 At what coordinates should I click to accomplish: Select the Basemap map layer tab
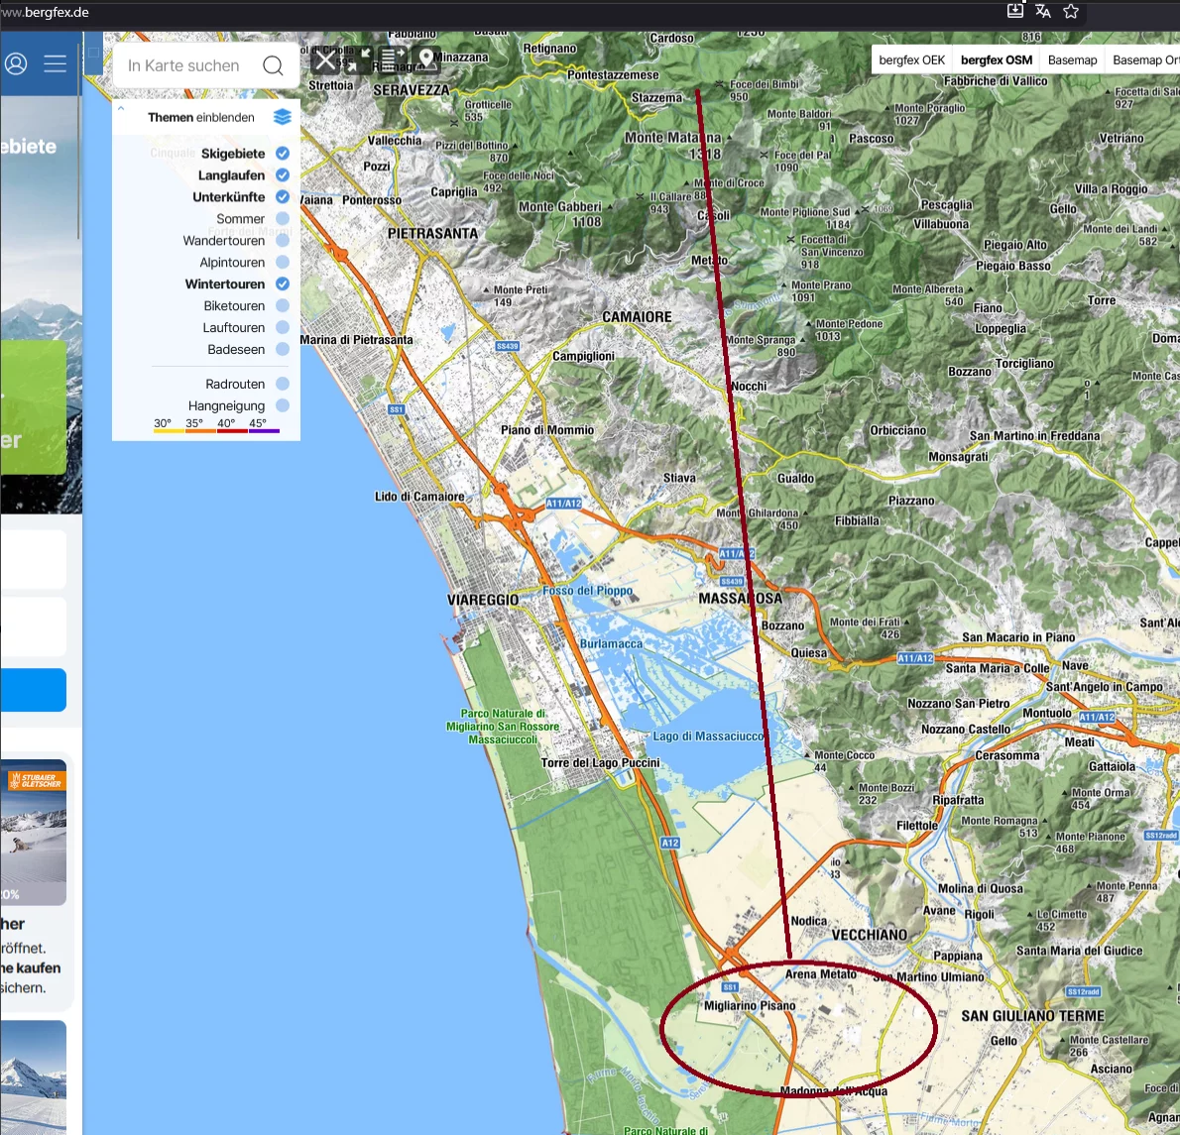pyautogui.click(x=1072, y=60)
